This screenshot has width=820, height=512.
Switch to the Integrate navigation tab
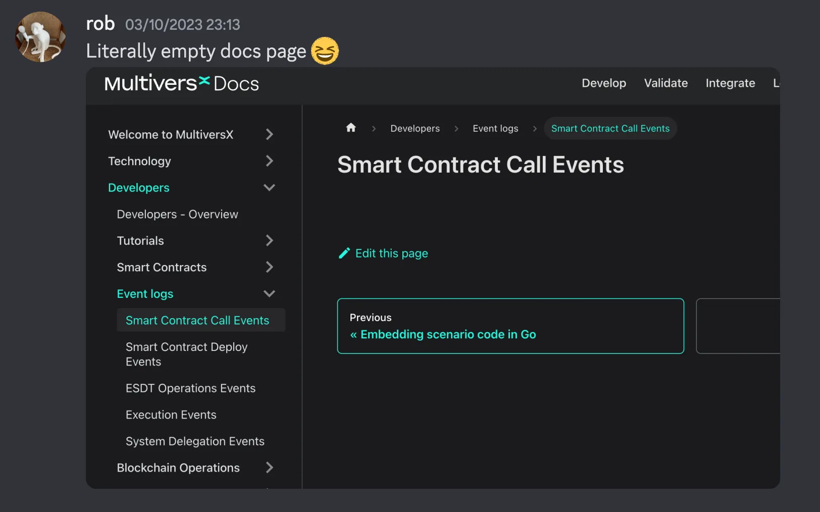tap(730, 83)
